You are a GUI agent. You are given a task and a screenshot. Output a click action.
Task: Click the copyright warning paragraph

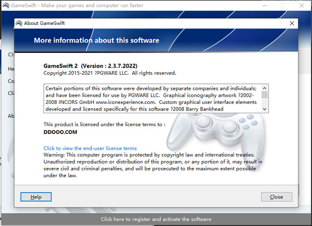(x=153, y=165)
